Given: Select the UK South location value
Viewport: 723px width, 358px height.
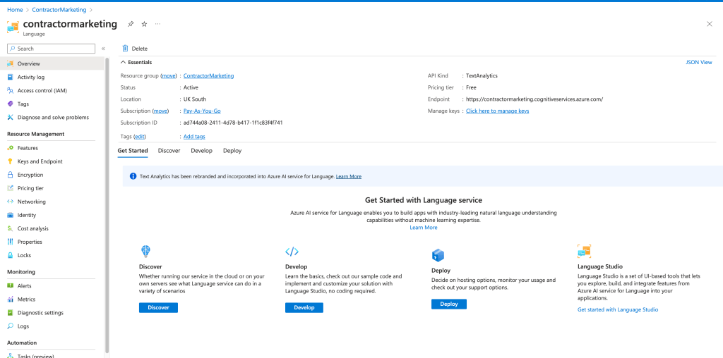Looking at the screenshot, I should click(195, 99).
